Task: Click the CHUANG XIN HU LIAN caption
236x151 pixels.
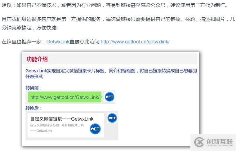Action: click(x=220, y=146)
